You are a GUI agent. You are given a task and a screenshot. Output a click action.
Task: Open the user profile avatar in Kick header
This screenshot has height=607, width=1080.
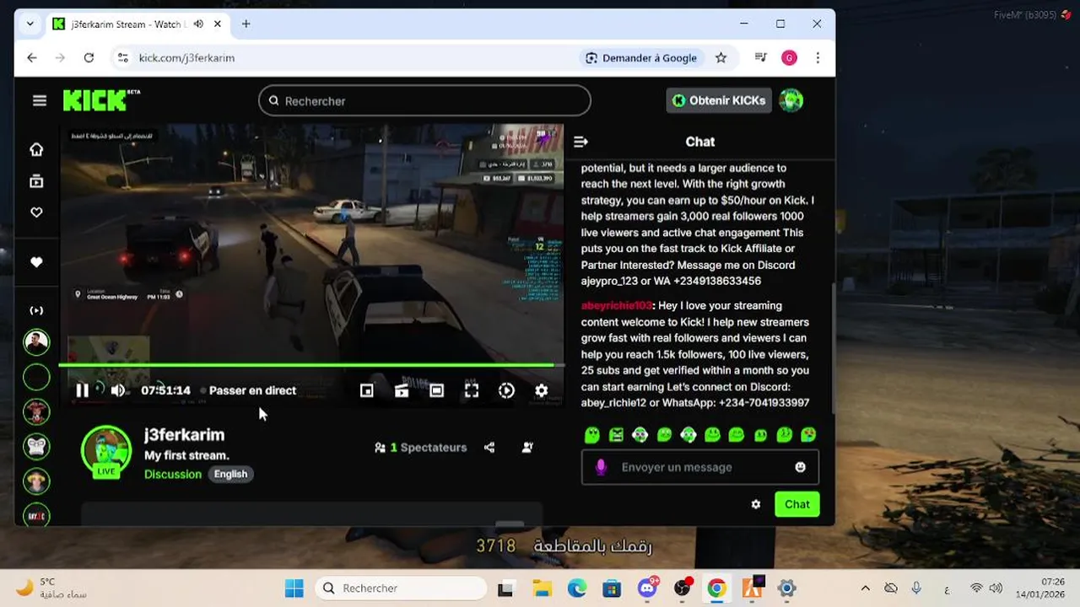[x=791, y=100]
